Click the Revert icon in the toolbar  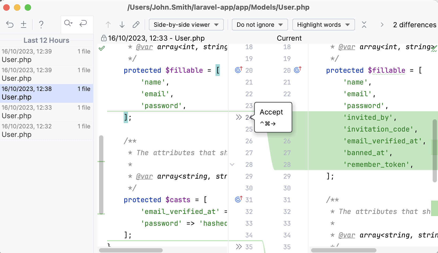[10, 24]
